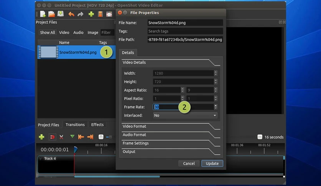Click the Fullscreen toolbar icon

coord(109,14)
